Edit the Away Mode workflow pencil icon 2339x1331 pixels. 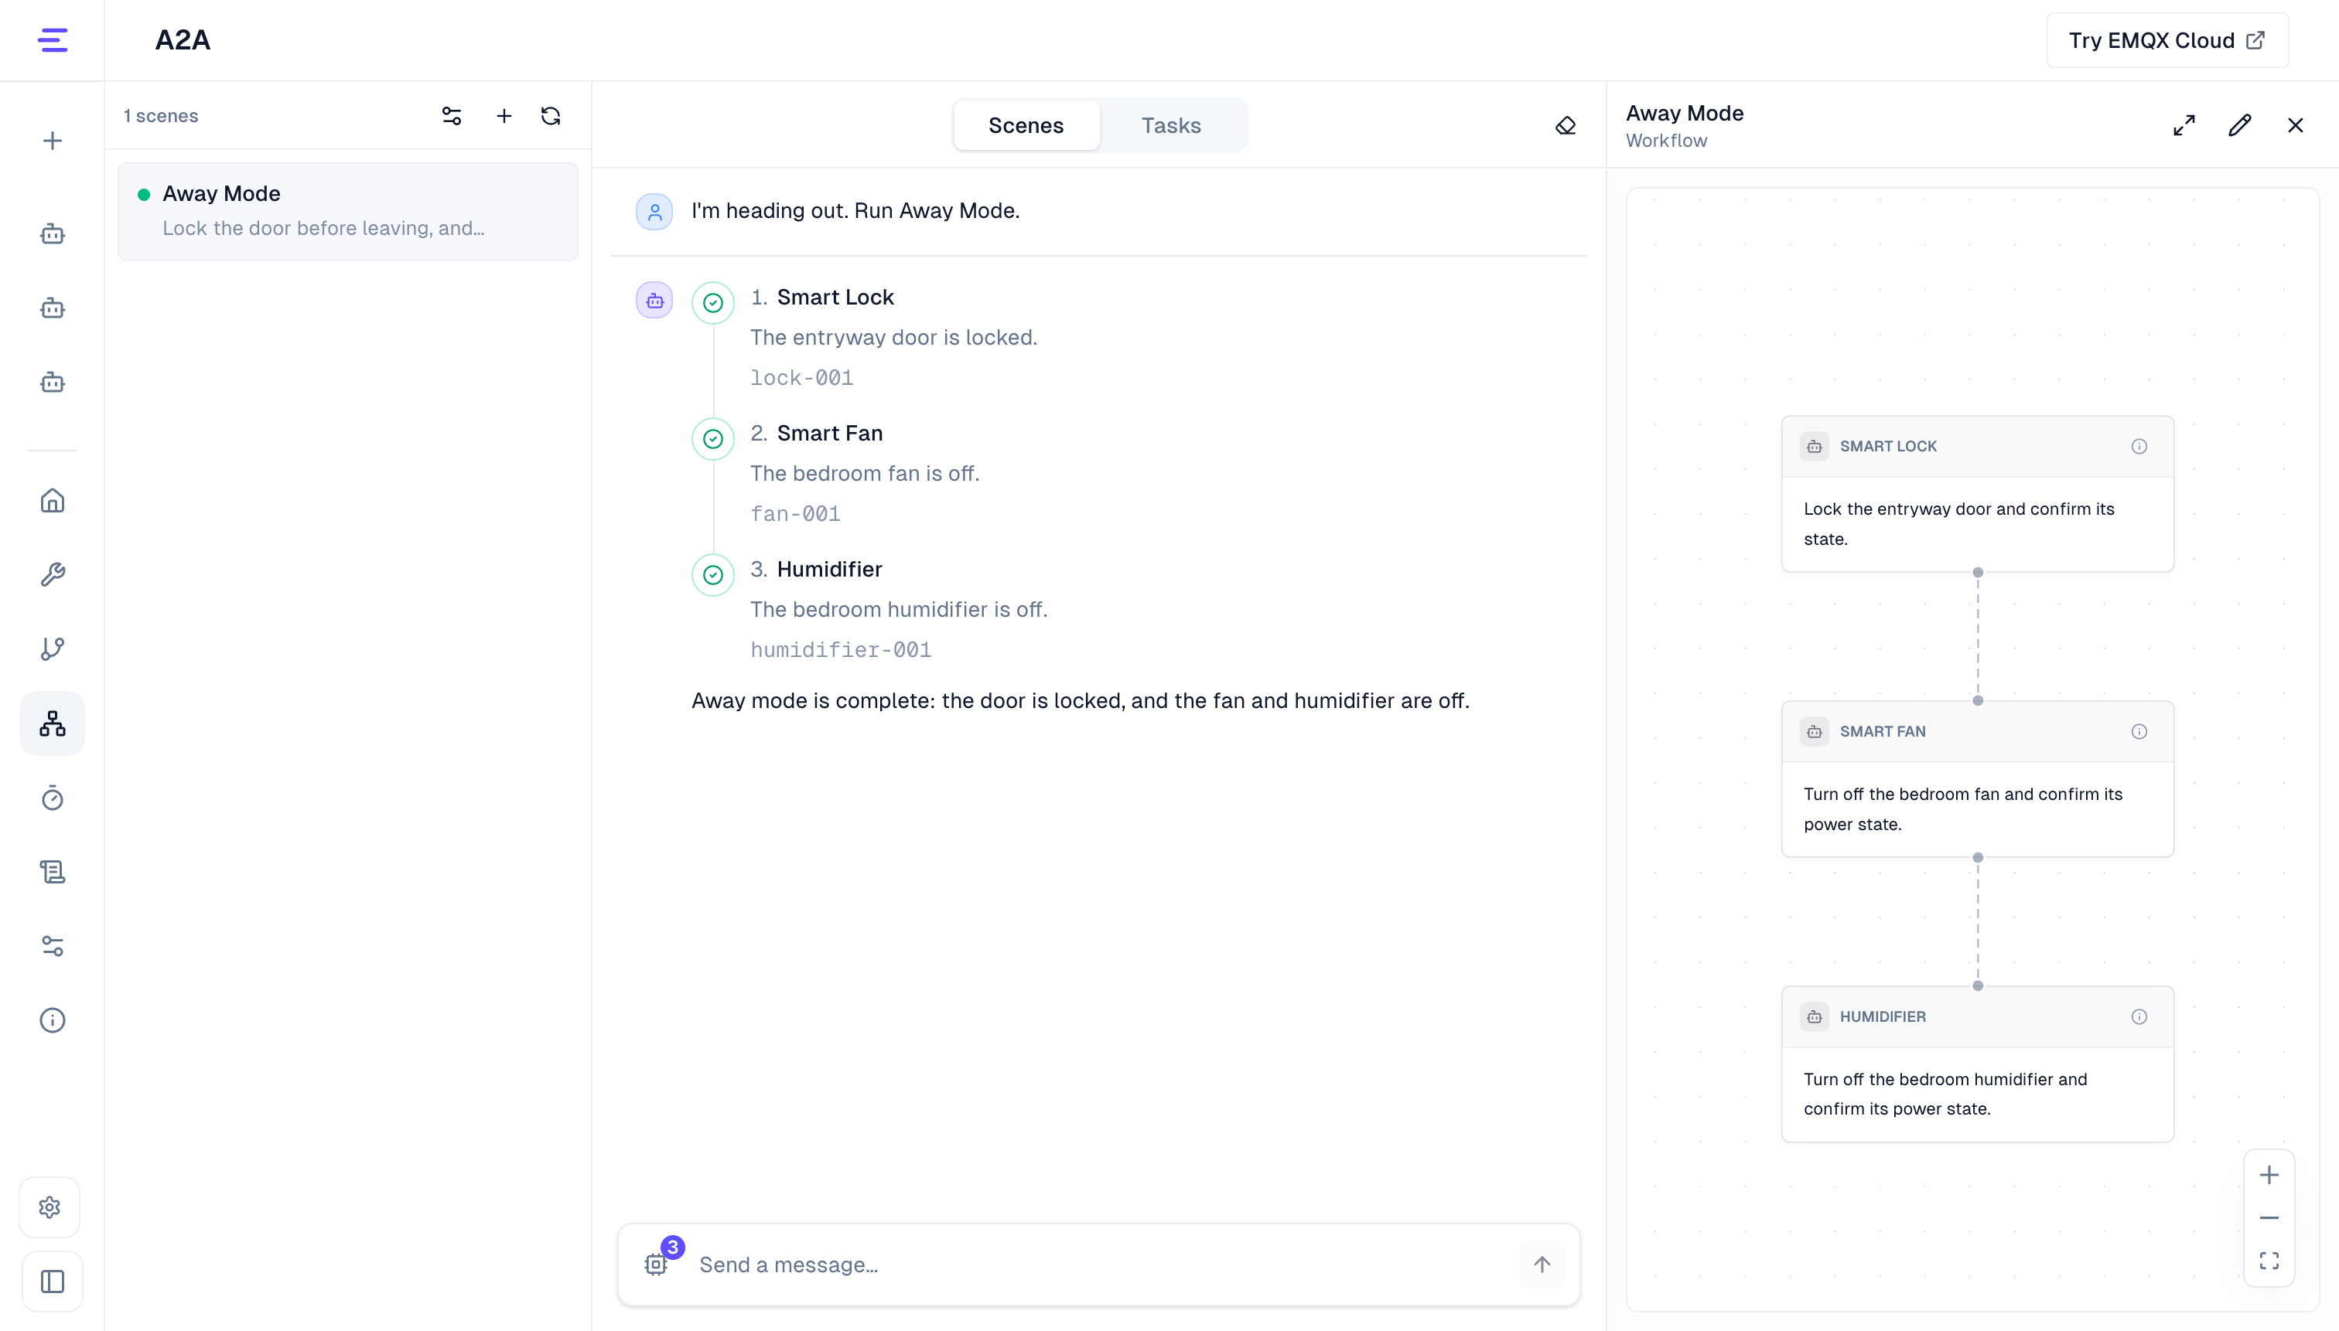pyautogui.click(x=2239, y=125)
